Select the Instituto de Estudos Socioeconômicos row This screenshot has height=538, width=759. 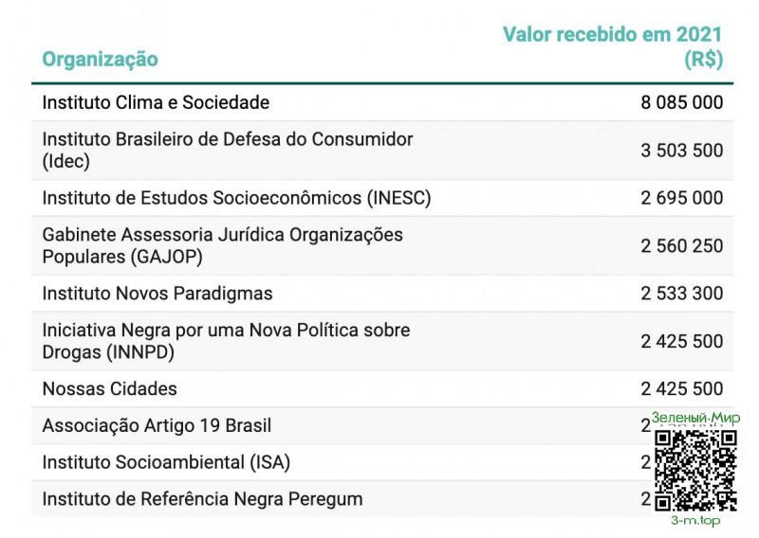[x=236, y=198]
